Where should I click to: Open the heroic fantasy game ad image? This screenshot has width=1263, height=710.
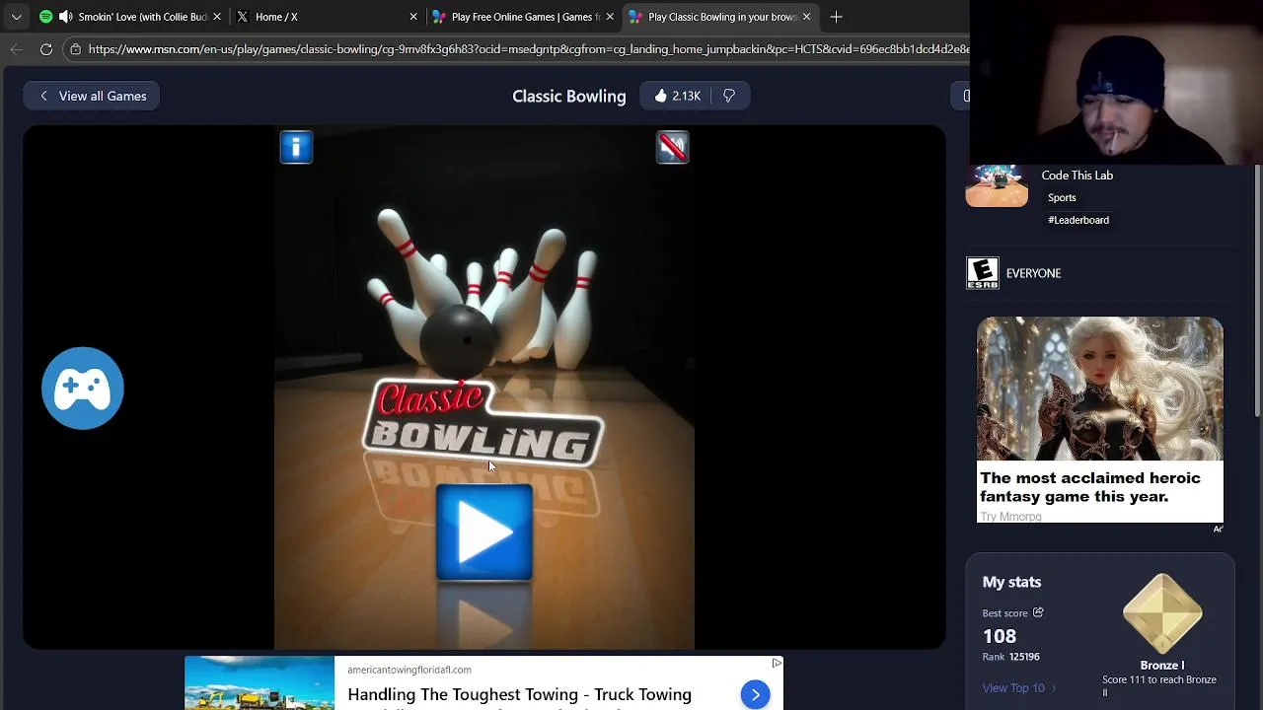click(1100, 390)
